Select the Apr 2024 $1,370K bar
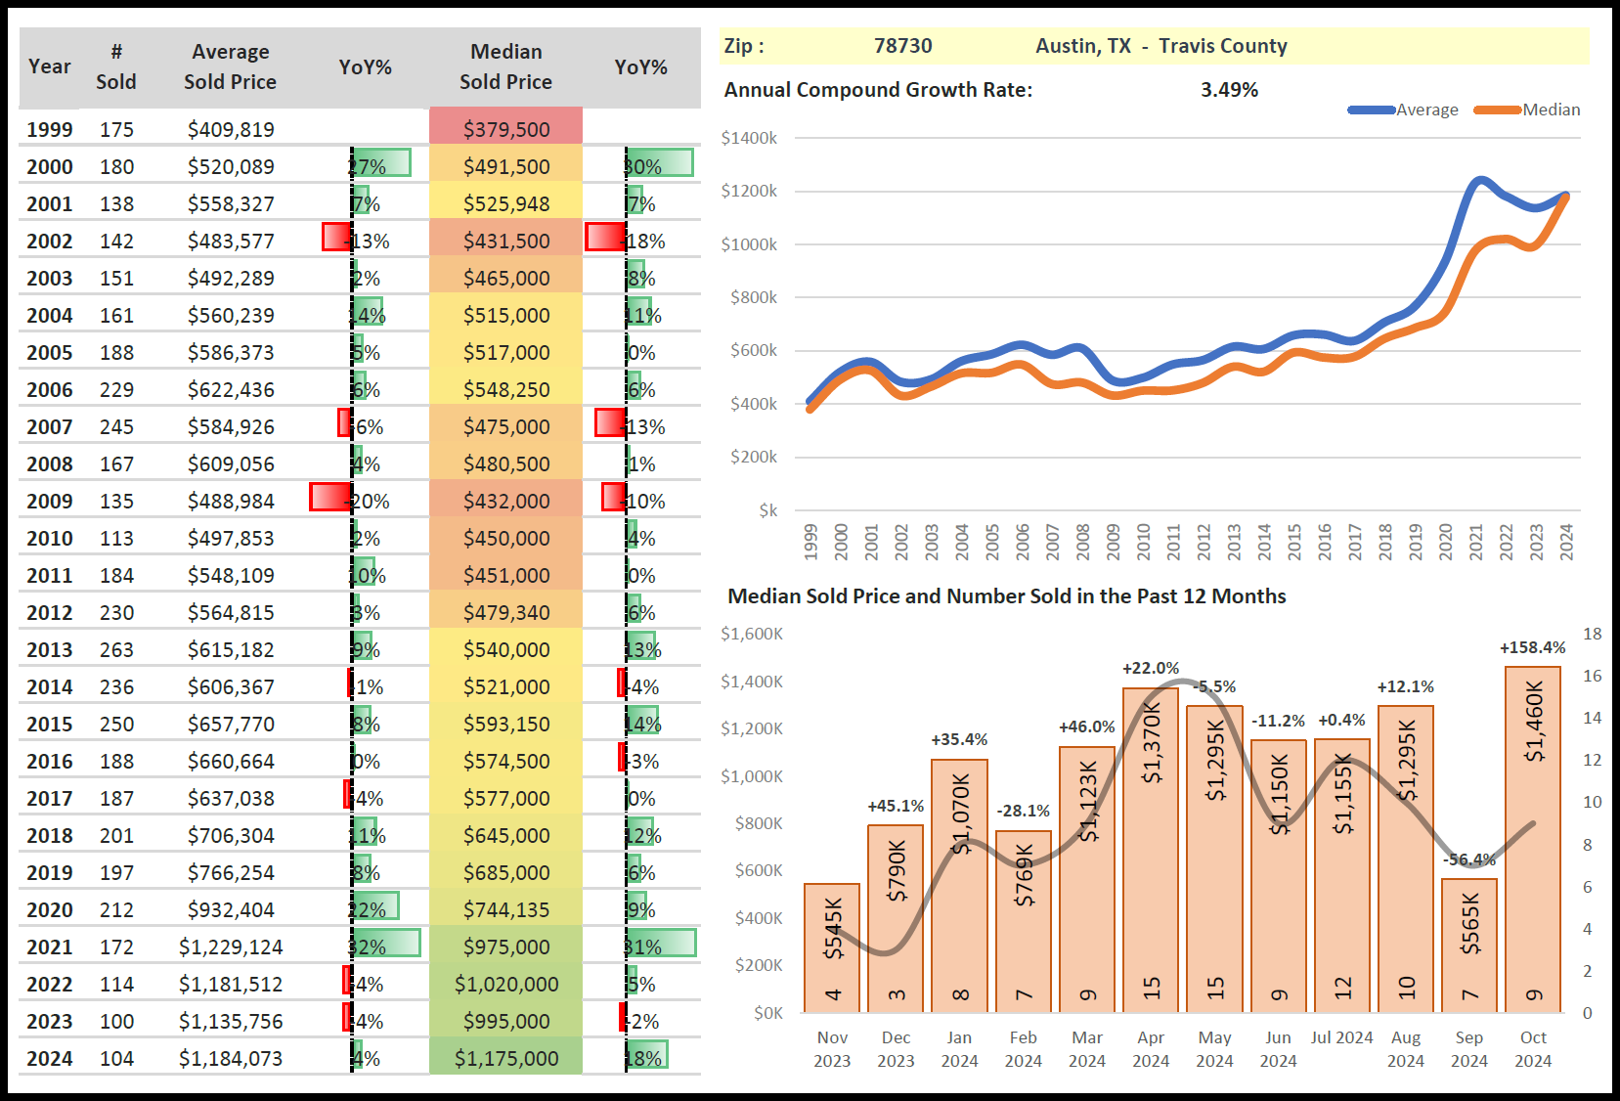The height and width of the screenshot is (1101, 1620). pyautogui.click(x=1151, y=849)
